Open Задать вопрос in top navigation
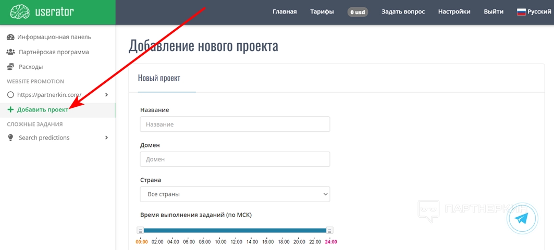This screenshot has height=250, width=554. coord(403,11)
